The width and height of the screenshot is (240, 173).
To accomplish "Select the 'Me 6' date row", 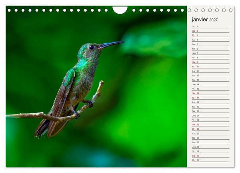I will 211,48.
